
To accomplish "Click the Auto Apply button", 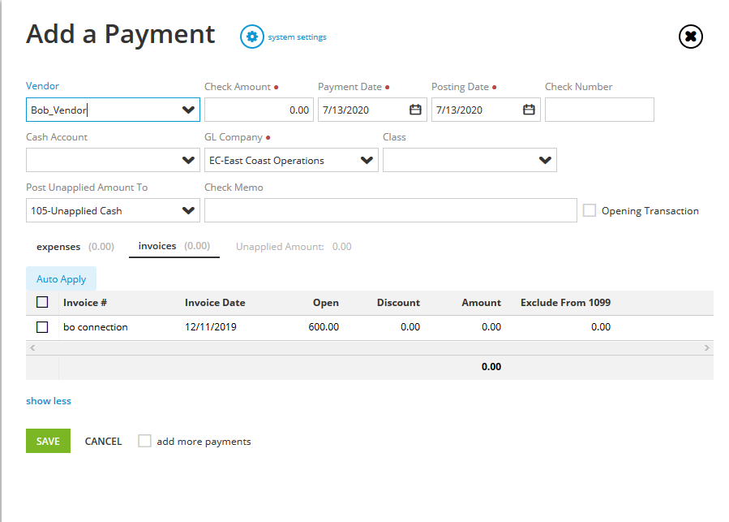I will (x=62, y=279).
